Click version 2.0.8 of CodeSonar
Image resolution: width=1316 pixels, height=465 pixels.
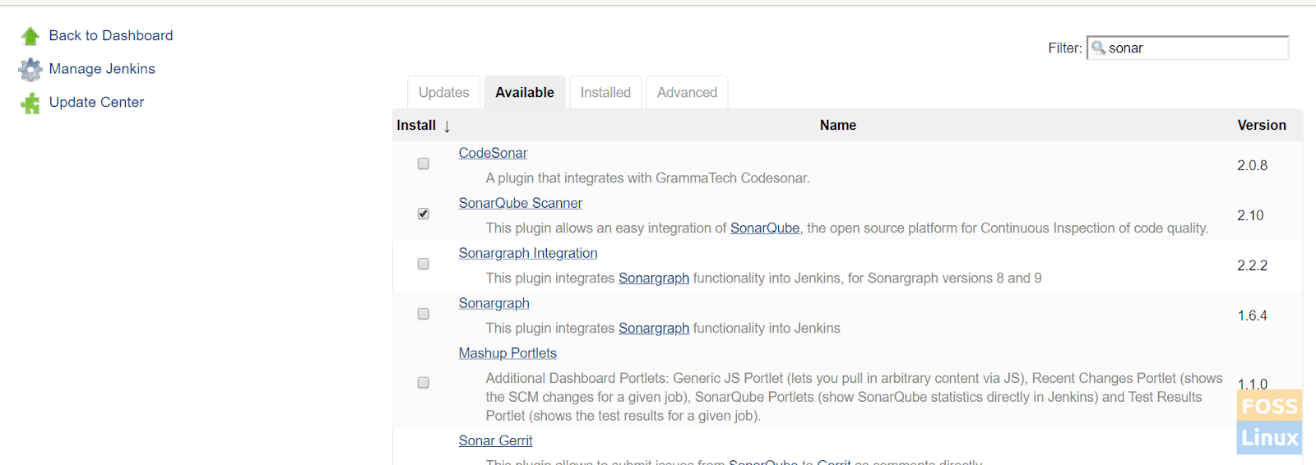(1252, 165)
